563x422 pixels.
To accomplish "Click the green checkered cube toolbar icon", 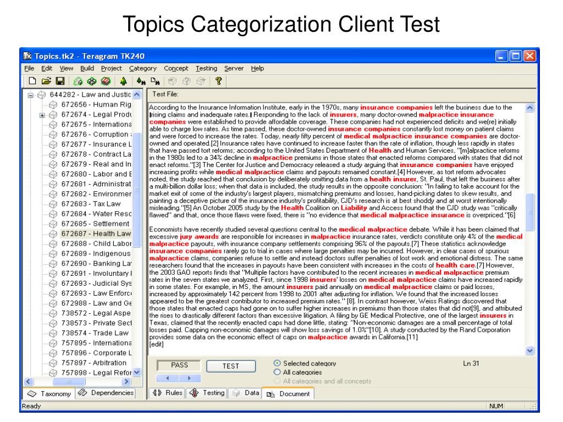I will pyautogui.click(x=92, y=81).
